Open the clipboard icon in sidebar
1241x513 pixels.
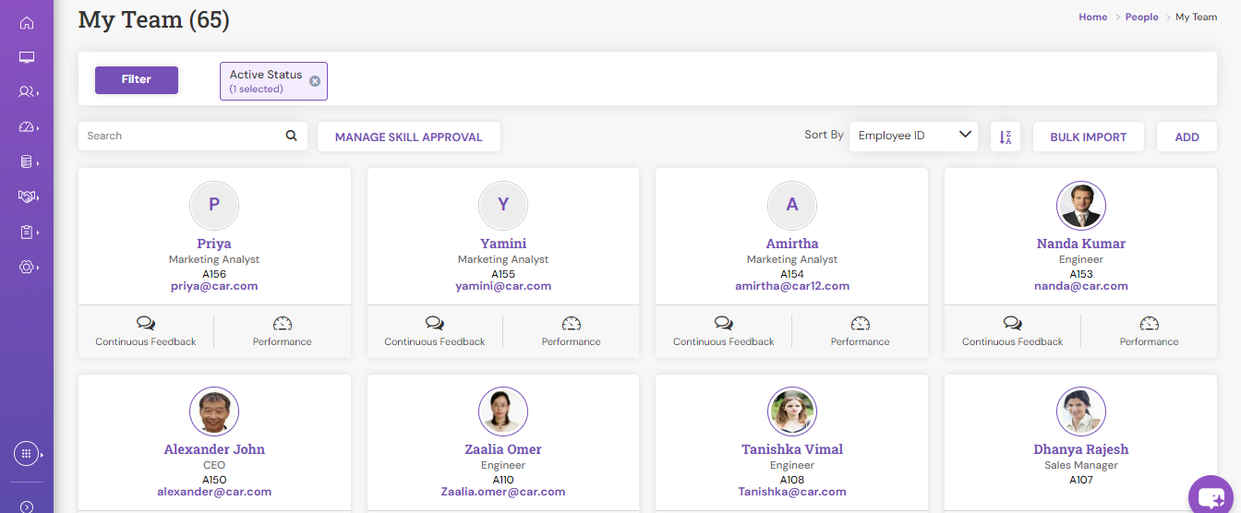27,232
